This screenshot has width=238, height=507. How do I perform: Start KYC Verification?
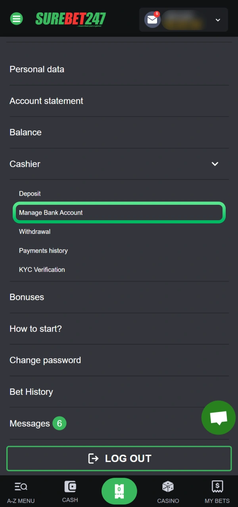point(42,270)
